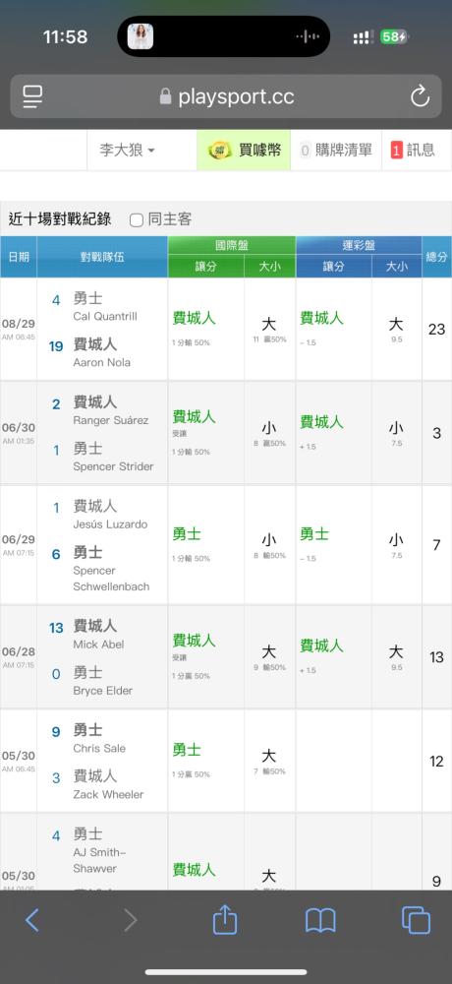The image size is (452, 984).
Task: Show all tabs with the tabs icon
Action: pos(417,920)
